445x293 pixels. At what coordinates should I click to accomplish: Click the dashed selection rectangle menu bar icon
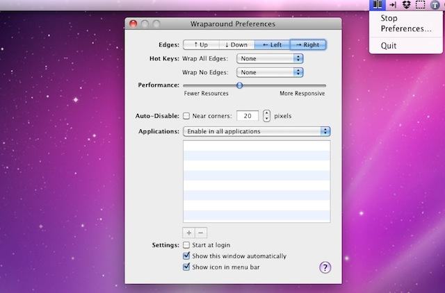point(420,5)
